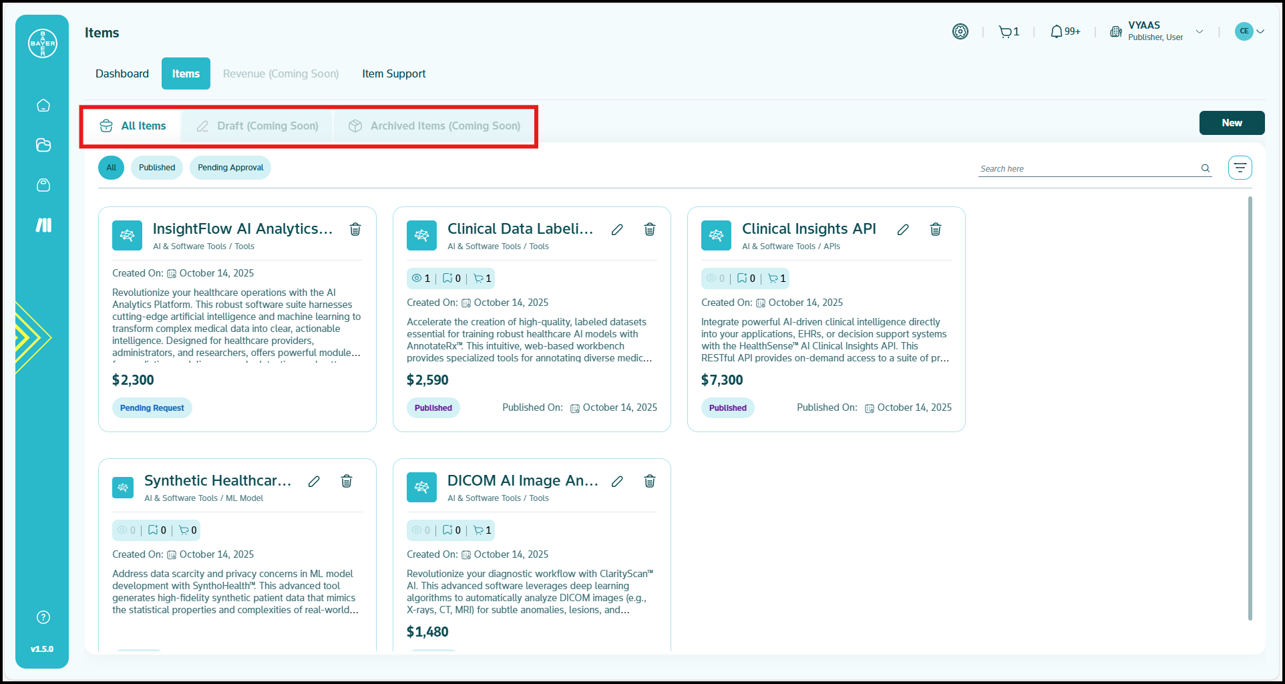The image size is (1285, 684).
Task: Open the Item Support tab
Action: [393, 73]
